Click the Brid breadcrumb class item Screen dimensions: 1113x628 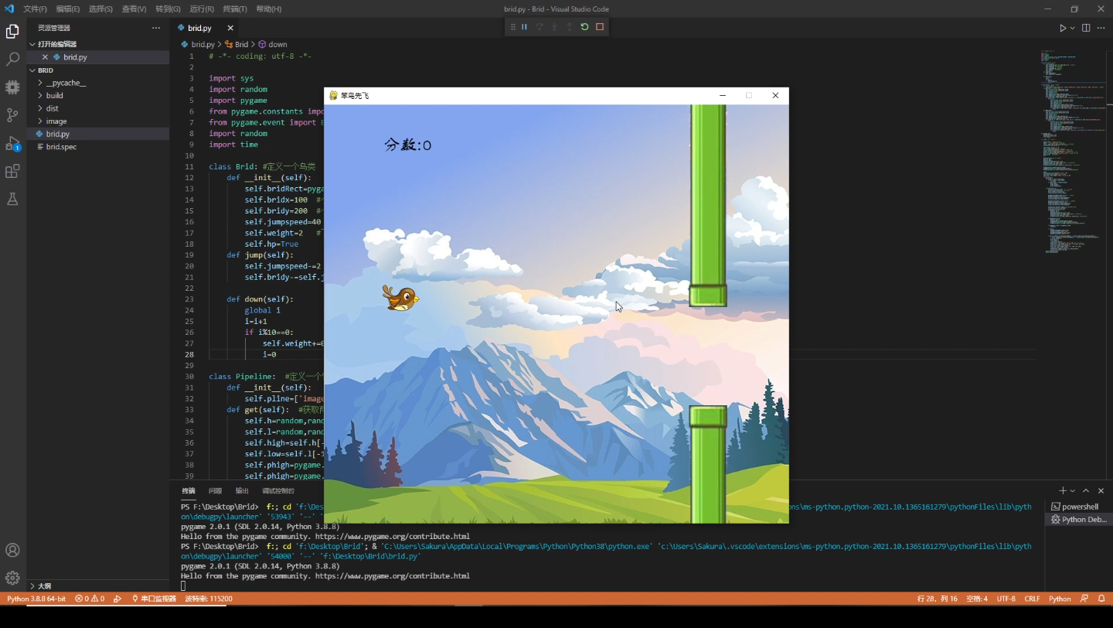pos(237,45)
